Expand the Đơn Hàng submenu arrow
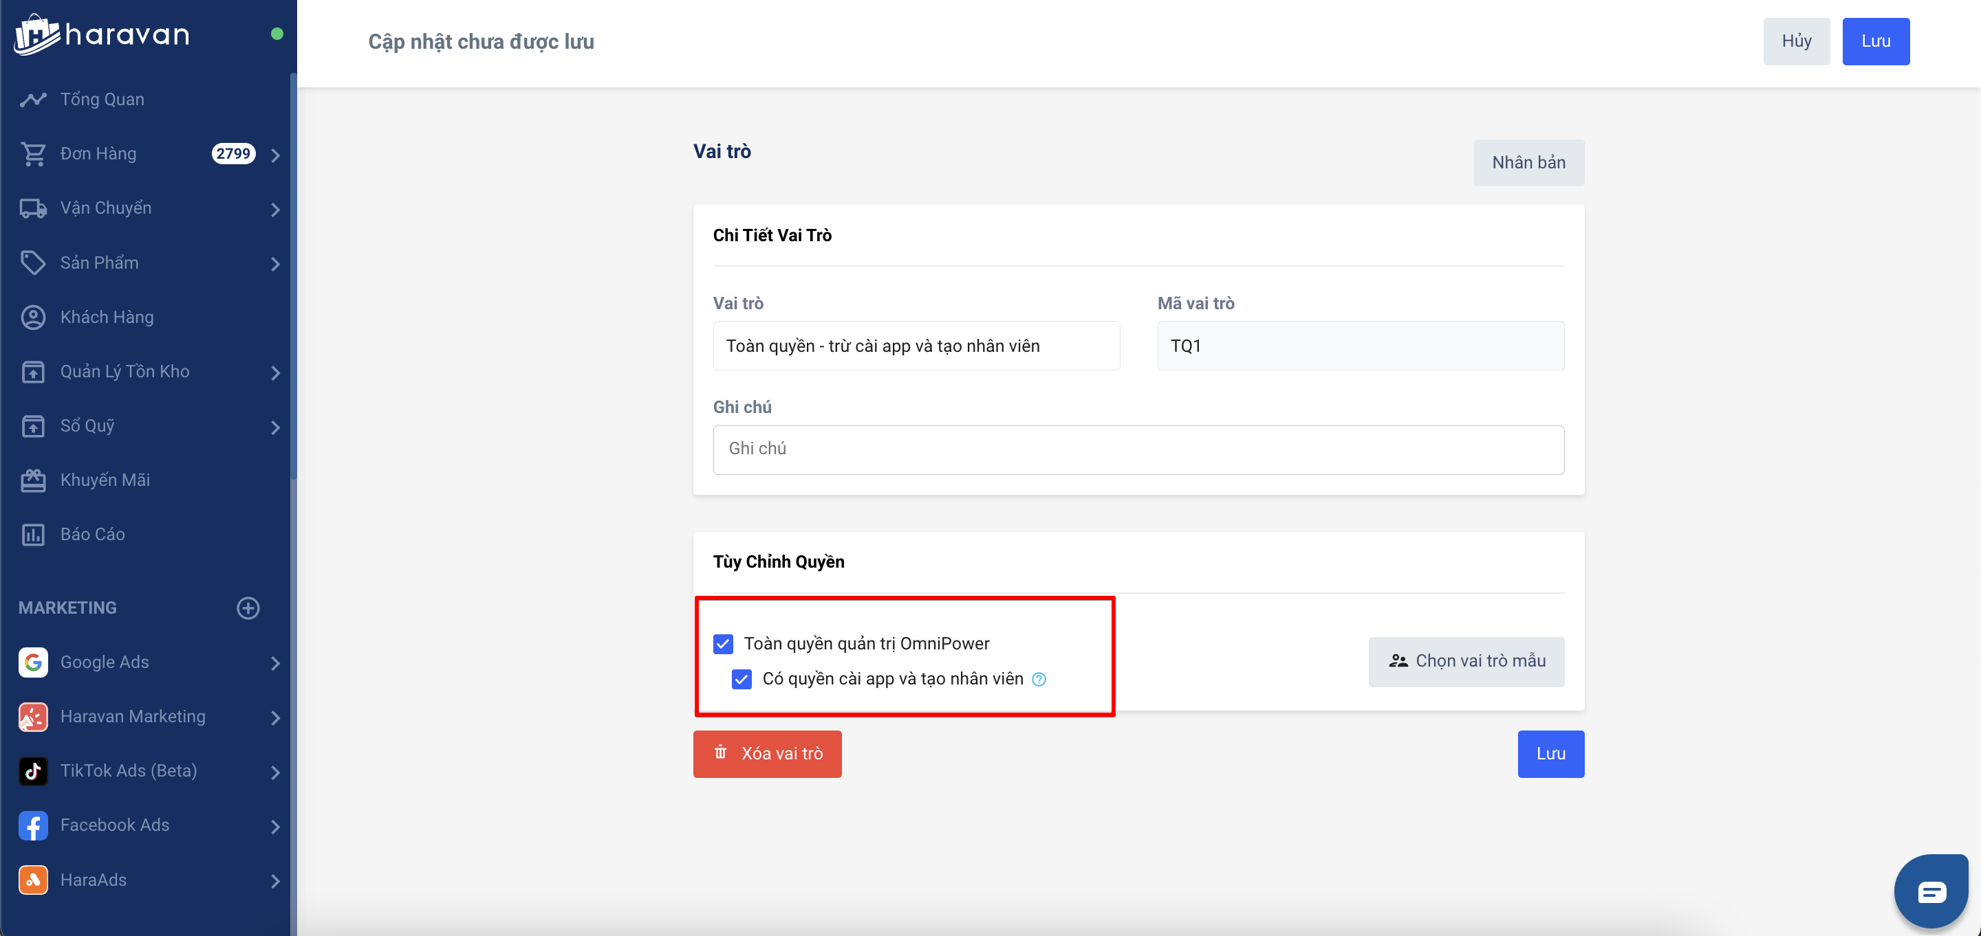This screenshot has height=936, width=1981. click(x=276, y=155)
